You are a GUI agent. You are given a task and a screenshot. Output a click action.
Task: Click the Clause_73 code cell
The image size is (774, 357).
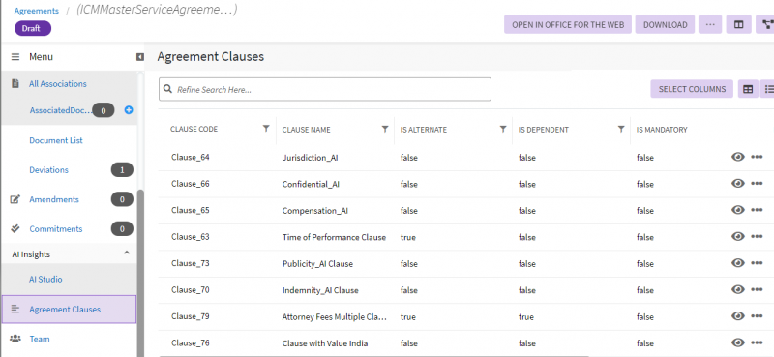191,263
